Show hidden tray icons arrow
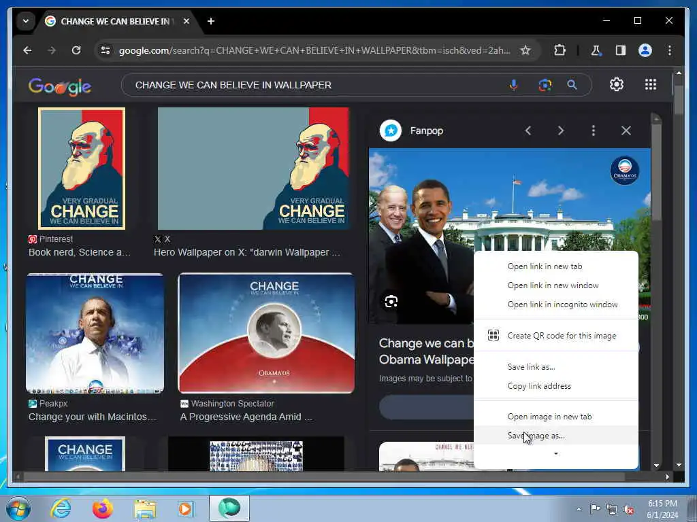697x522 pixels. [579, 509]
